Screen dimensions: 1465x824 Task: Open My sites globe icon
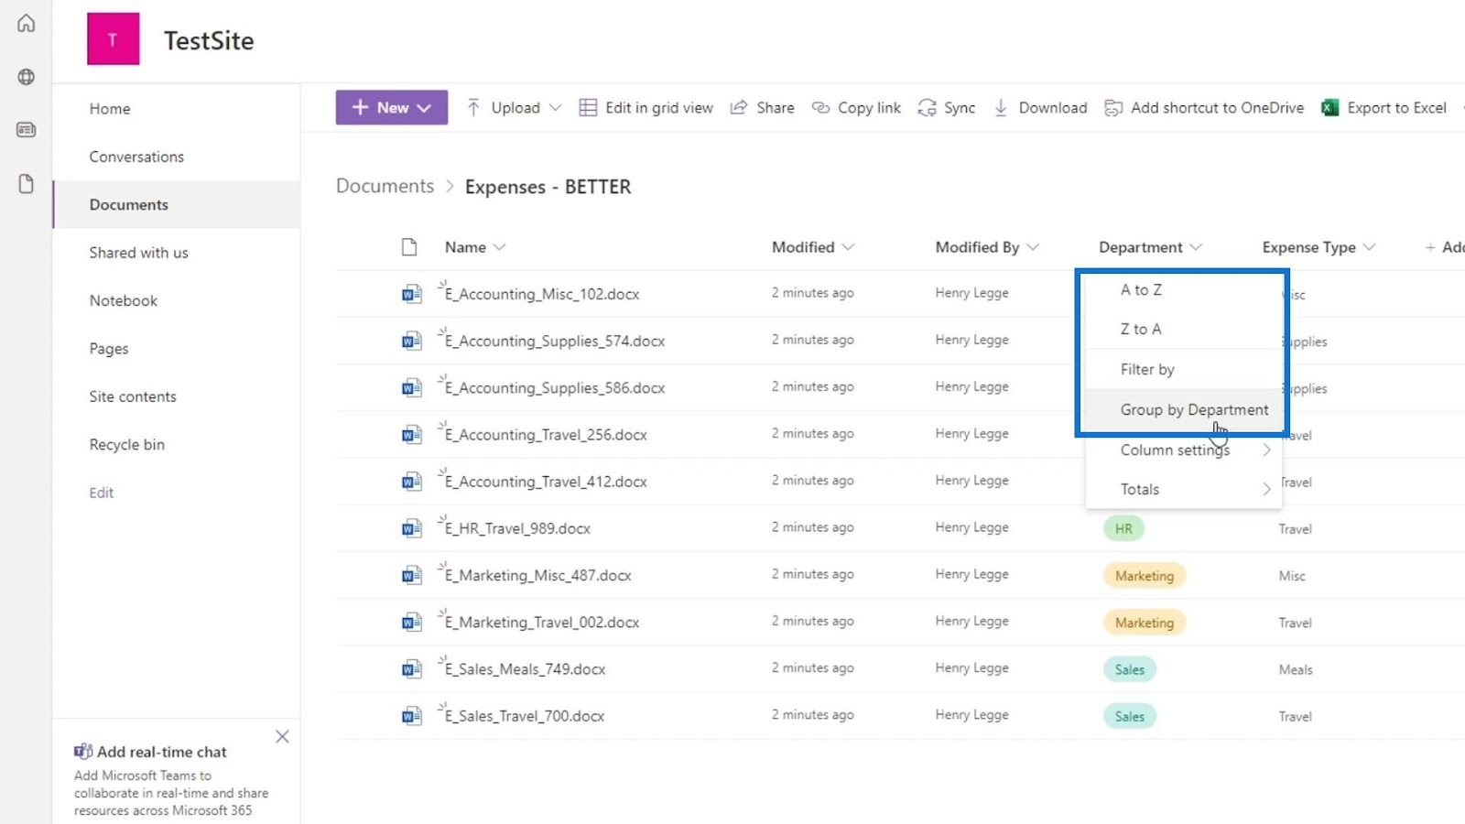point(26,77)
